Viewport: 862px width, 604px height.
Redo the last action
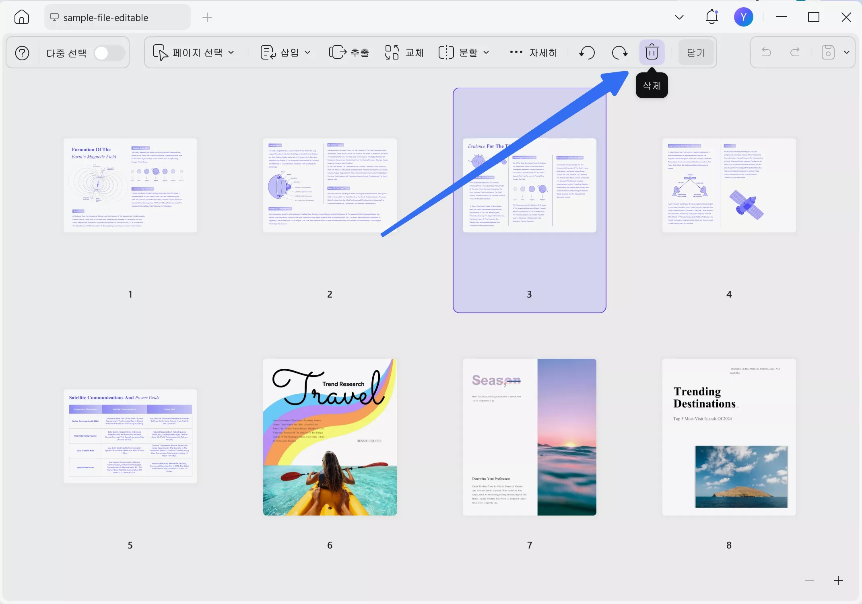coord(795,52)
